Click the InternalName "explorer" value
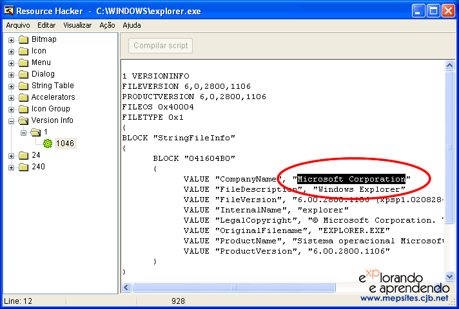The height and width of the screenshot is (309, 459). [x=323, y=210]
